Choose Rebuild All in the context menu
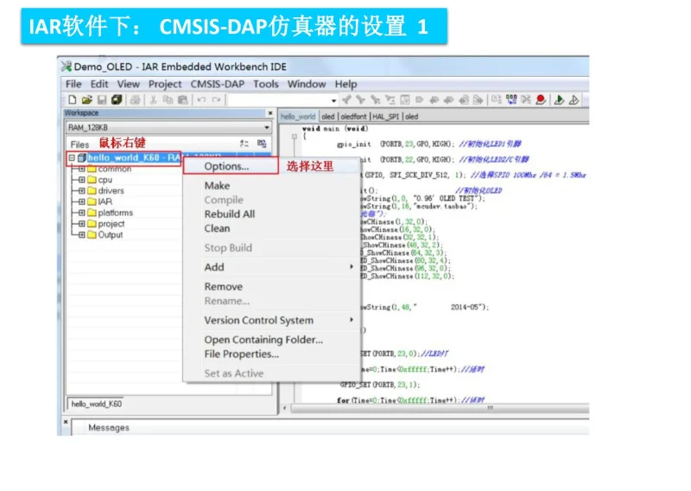This screenshot has width=691, height=491. [x=272, y=214]
